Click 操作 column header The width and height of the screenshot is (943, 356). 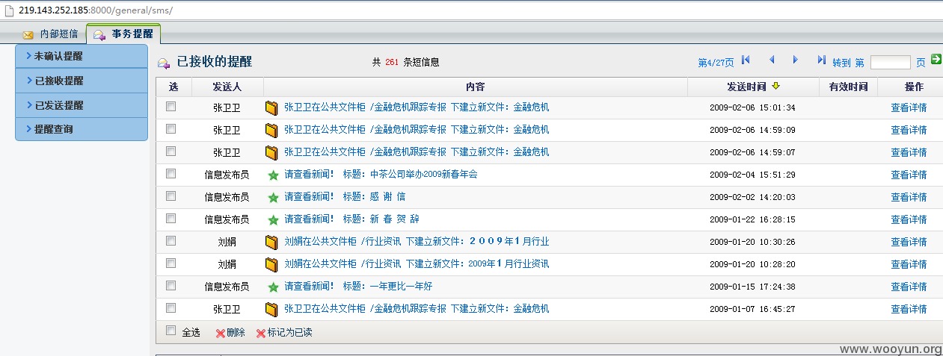pos(914,87)
